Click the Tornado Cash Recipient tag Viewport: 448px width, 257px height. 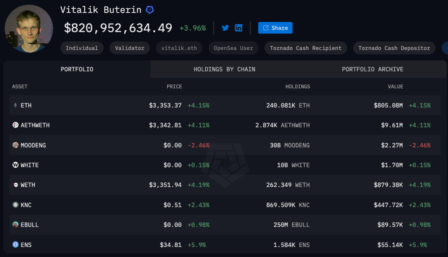click(305, 48)
